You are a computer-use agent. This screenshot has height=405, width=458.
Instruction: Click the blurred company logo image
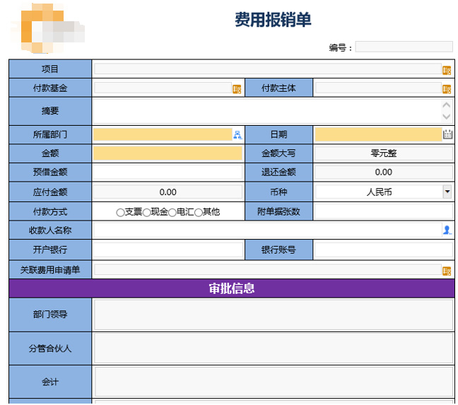click(x=47, y=28)
